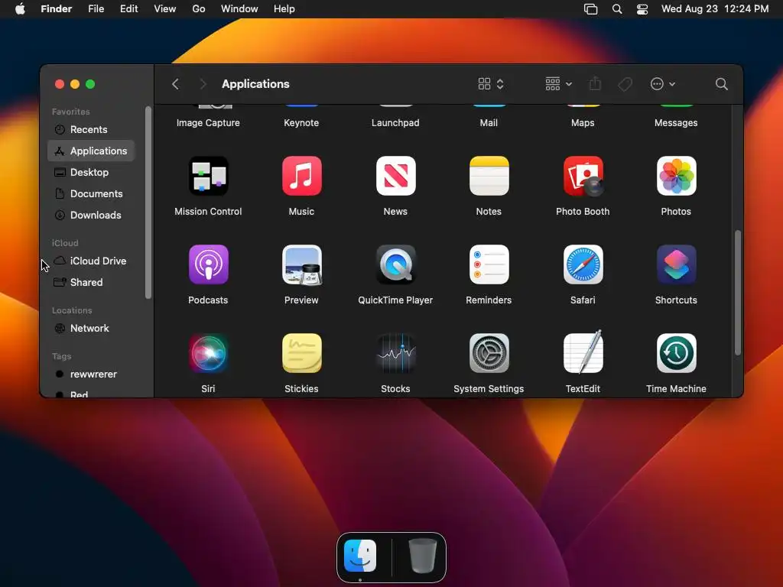The image size is (783, 587).
Task: Click the sidebar scrollbar
Action: 148,202
